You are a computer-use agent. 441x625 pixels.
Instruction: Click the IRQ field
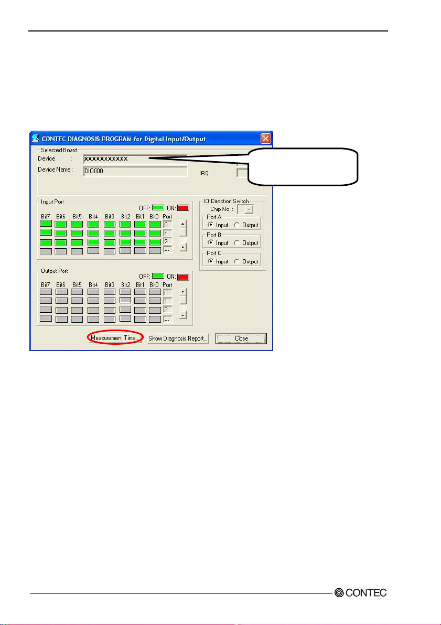pos(243,173)
